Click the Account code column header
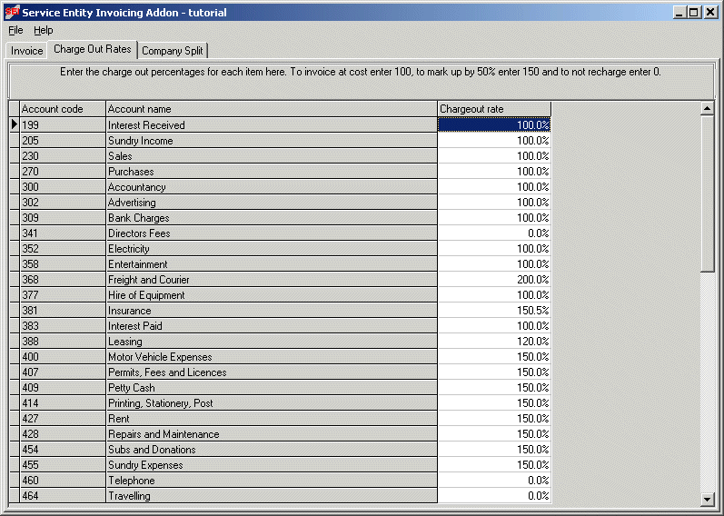724x516 pixels. click(x=63, y=109)
